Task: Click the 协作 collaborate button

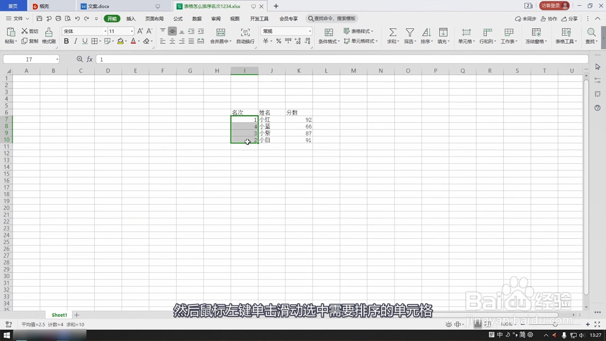Action: 549,19
